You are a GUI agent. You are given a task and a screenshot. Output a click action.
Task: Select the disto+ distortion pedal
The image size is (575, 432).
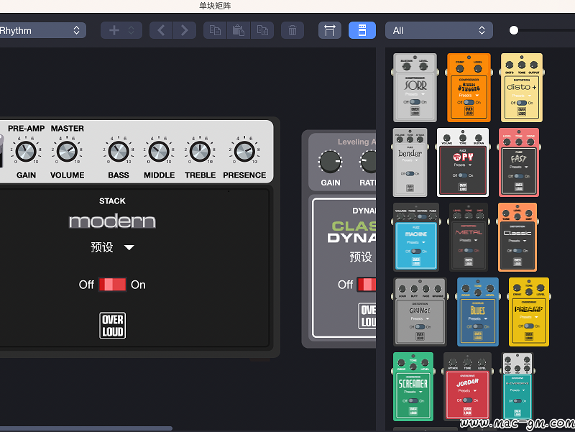point(522,88)
